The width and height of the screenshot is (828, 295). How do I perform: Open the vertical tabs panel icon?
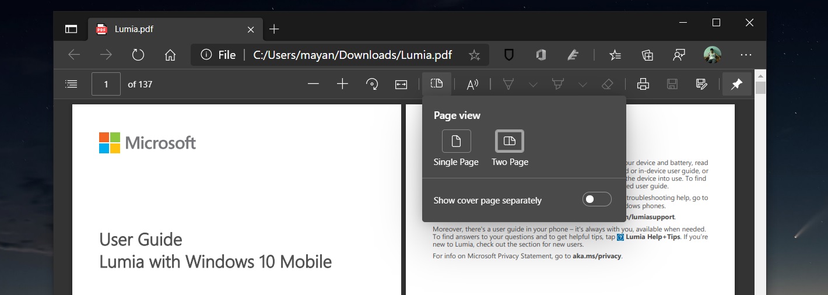(71, 29)
